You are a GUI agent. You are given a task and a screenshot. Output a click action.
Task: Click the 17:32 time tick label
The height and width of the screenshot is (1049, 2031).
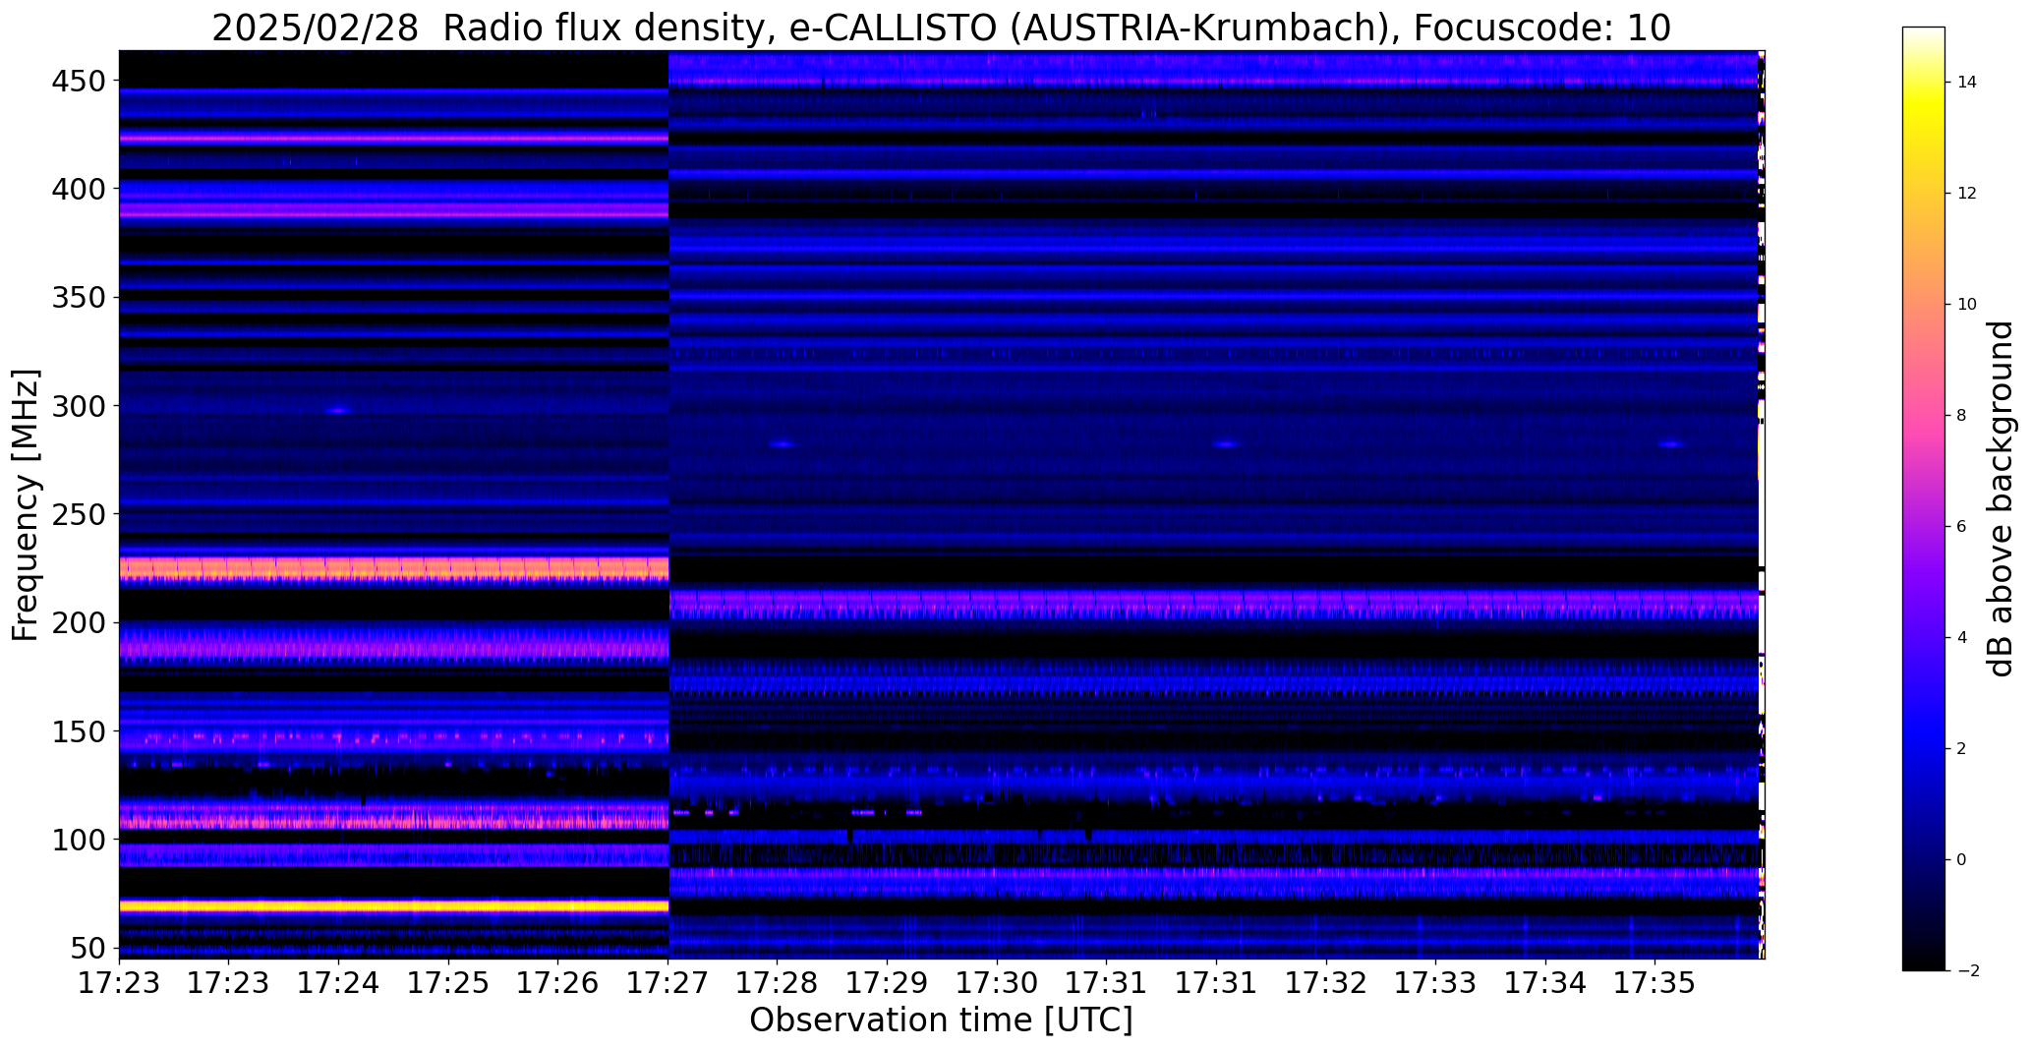(1326, 983)
